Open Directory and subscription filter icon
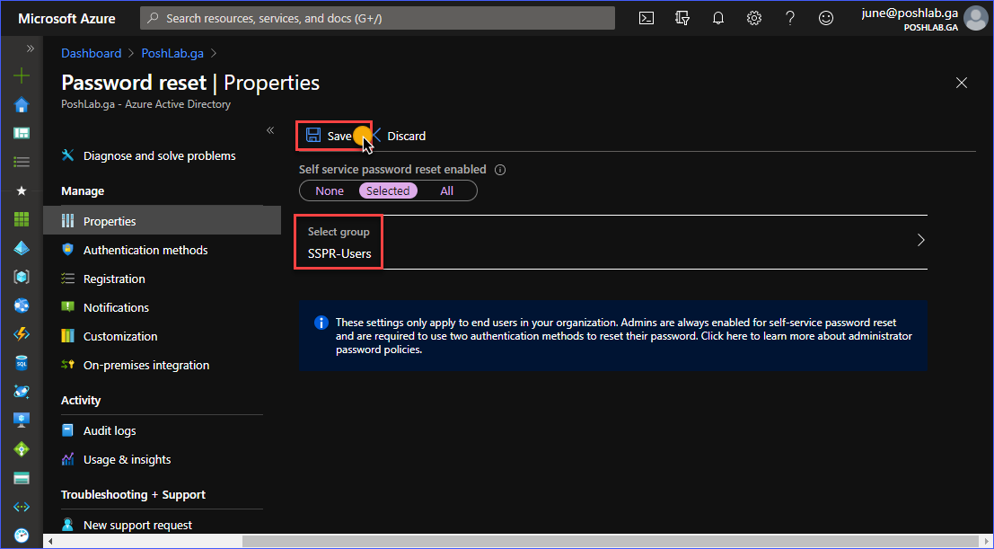This screenshot has width=994, height=549. tap(682, 18)
